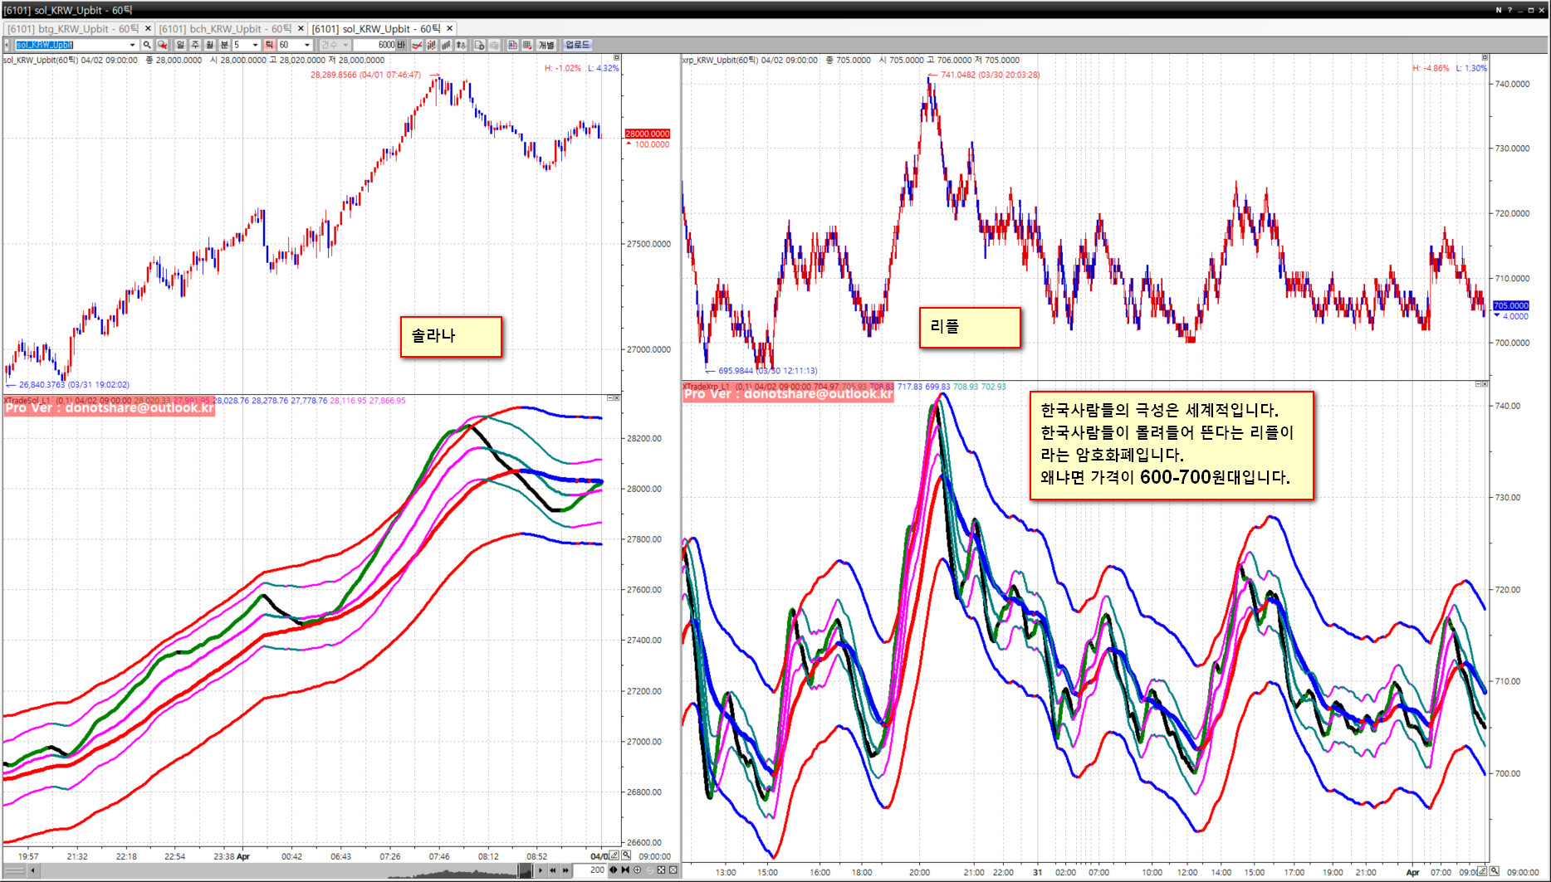Screen dimensions: 1551x882
Task: Click the up-down arrows dollar icon
Action: point(462,45)
